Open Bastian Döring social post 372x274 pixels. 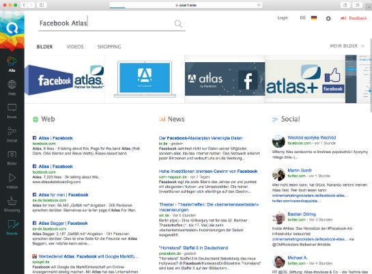point(302,214)
